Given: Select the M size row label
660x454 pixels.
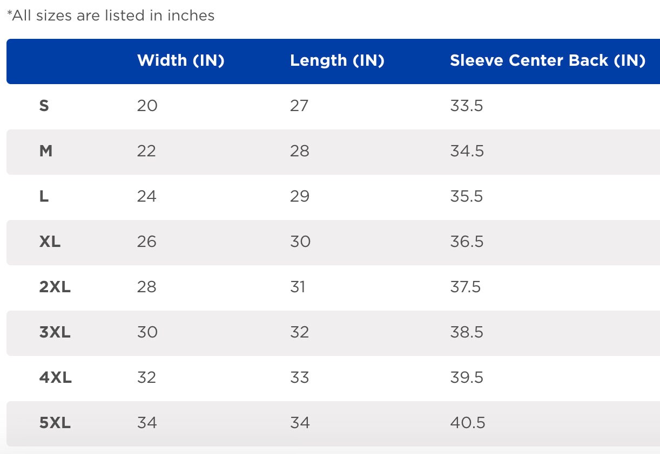Looking at the screenshot, I should [x=46, y=151].
